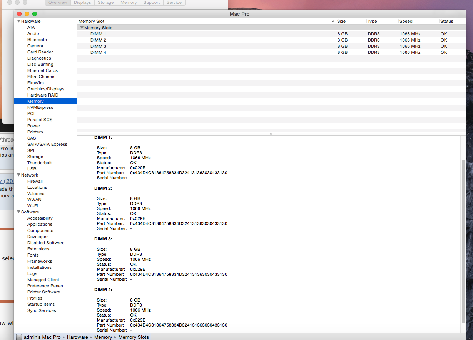
Task: Select Diagnostics in the sidebar
Action: pyautogui.click(x=39, y=58)
